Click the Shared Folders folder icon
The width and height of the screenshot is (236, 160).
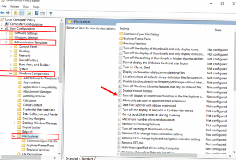pyautogui.click(x=15, y=60)
